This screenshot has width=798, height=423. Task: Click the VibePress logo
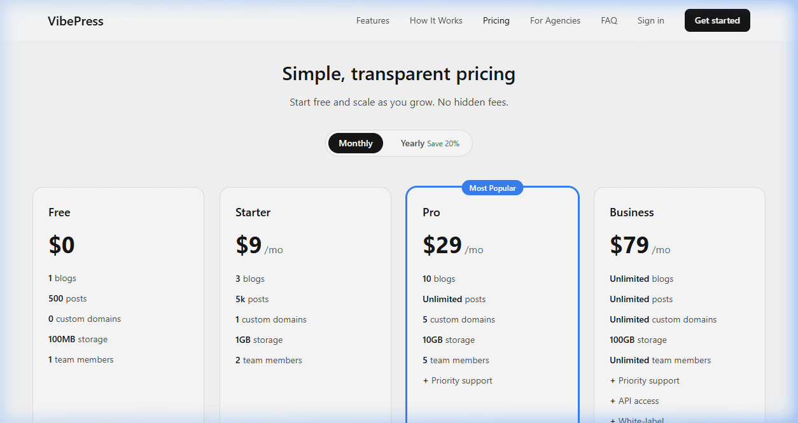(75, 20)
